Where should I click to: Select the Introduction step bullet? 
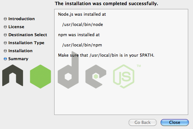[x=5, y=19]
